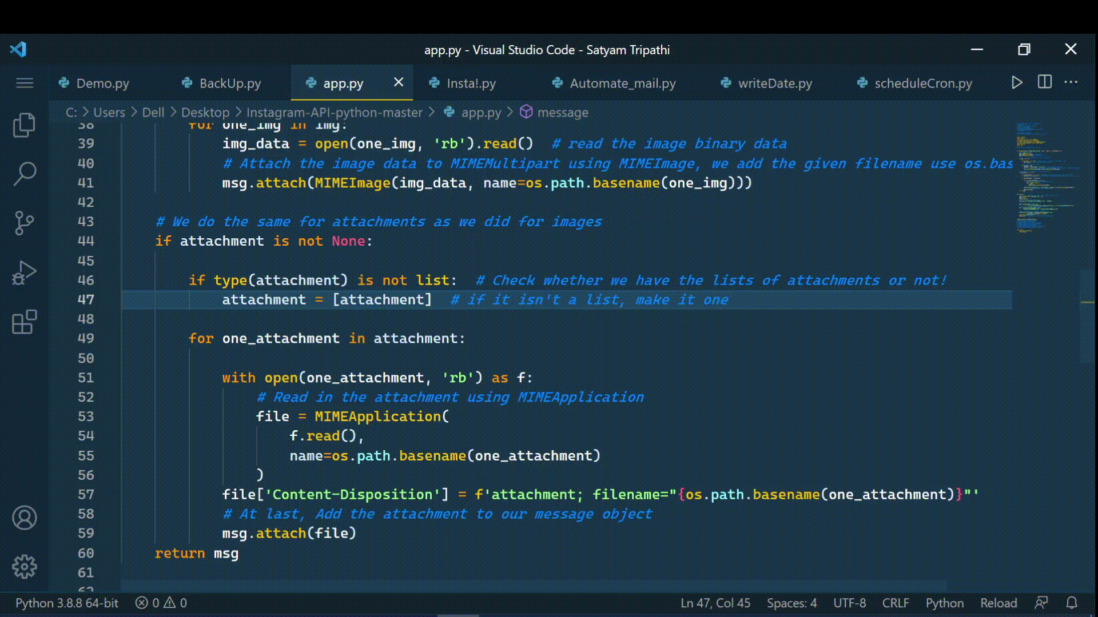
Task: Open the Source Control view
Action: point(24,223)
